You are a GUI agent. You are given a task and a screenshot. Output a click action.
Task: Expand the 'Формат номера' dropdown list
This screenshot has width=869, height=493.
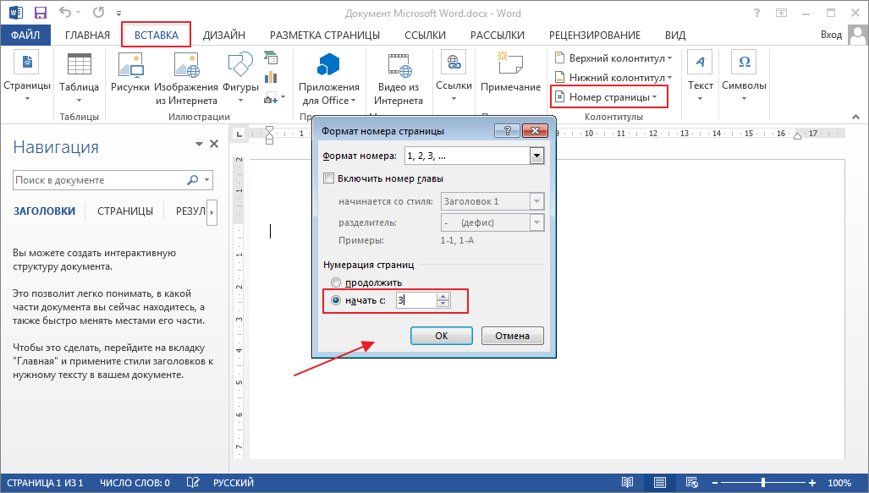(536, 156)
